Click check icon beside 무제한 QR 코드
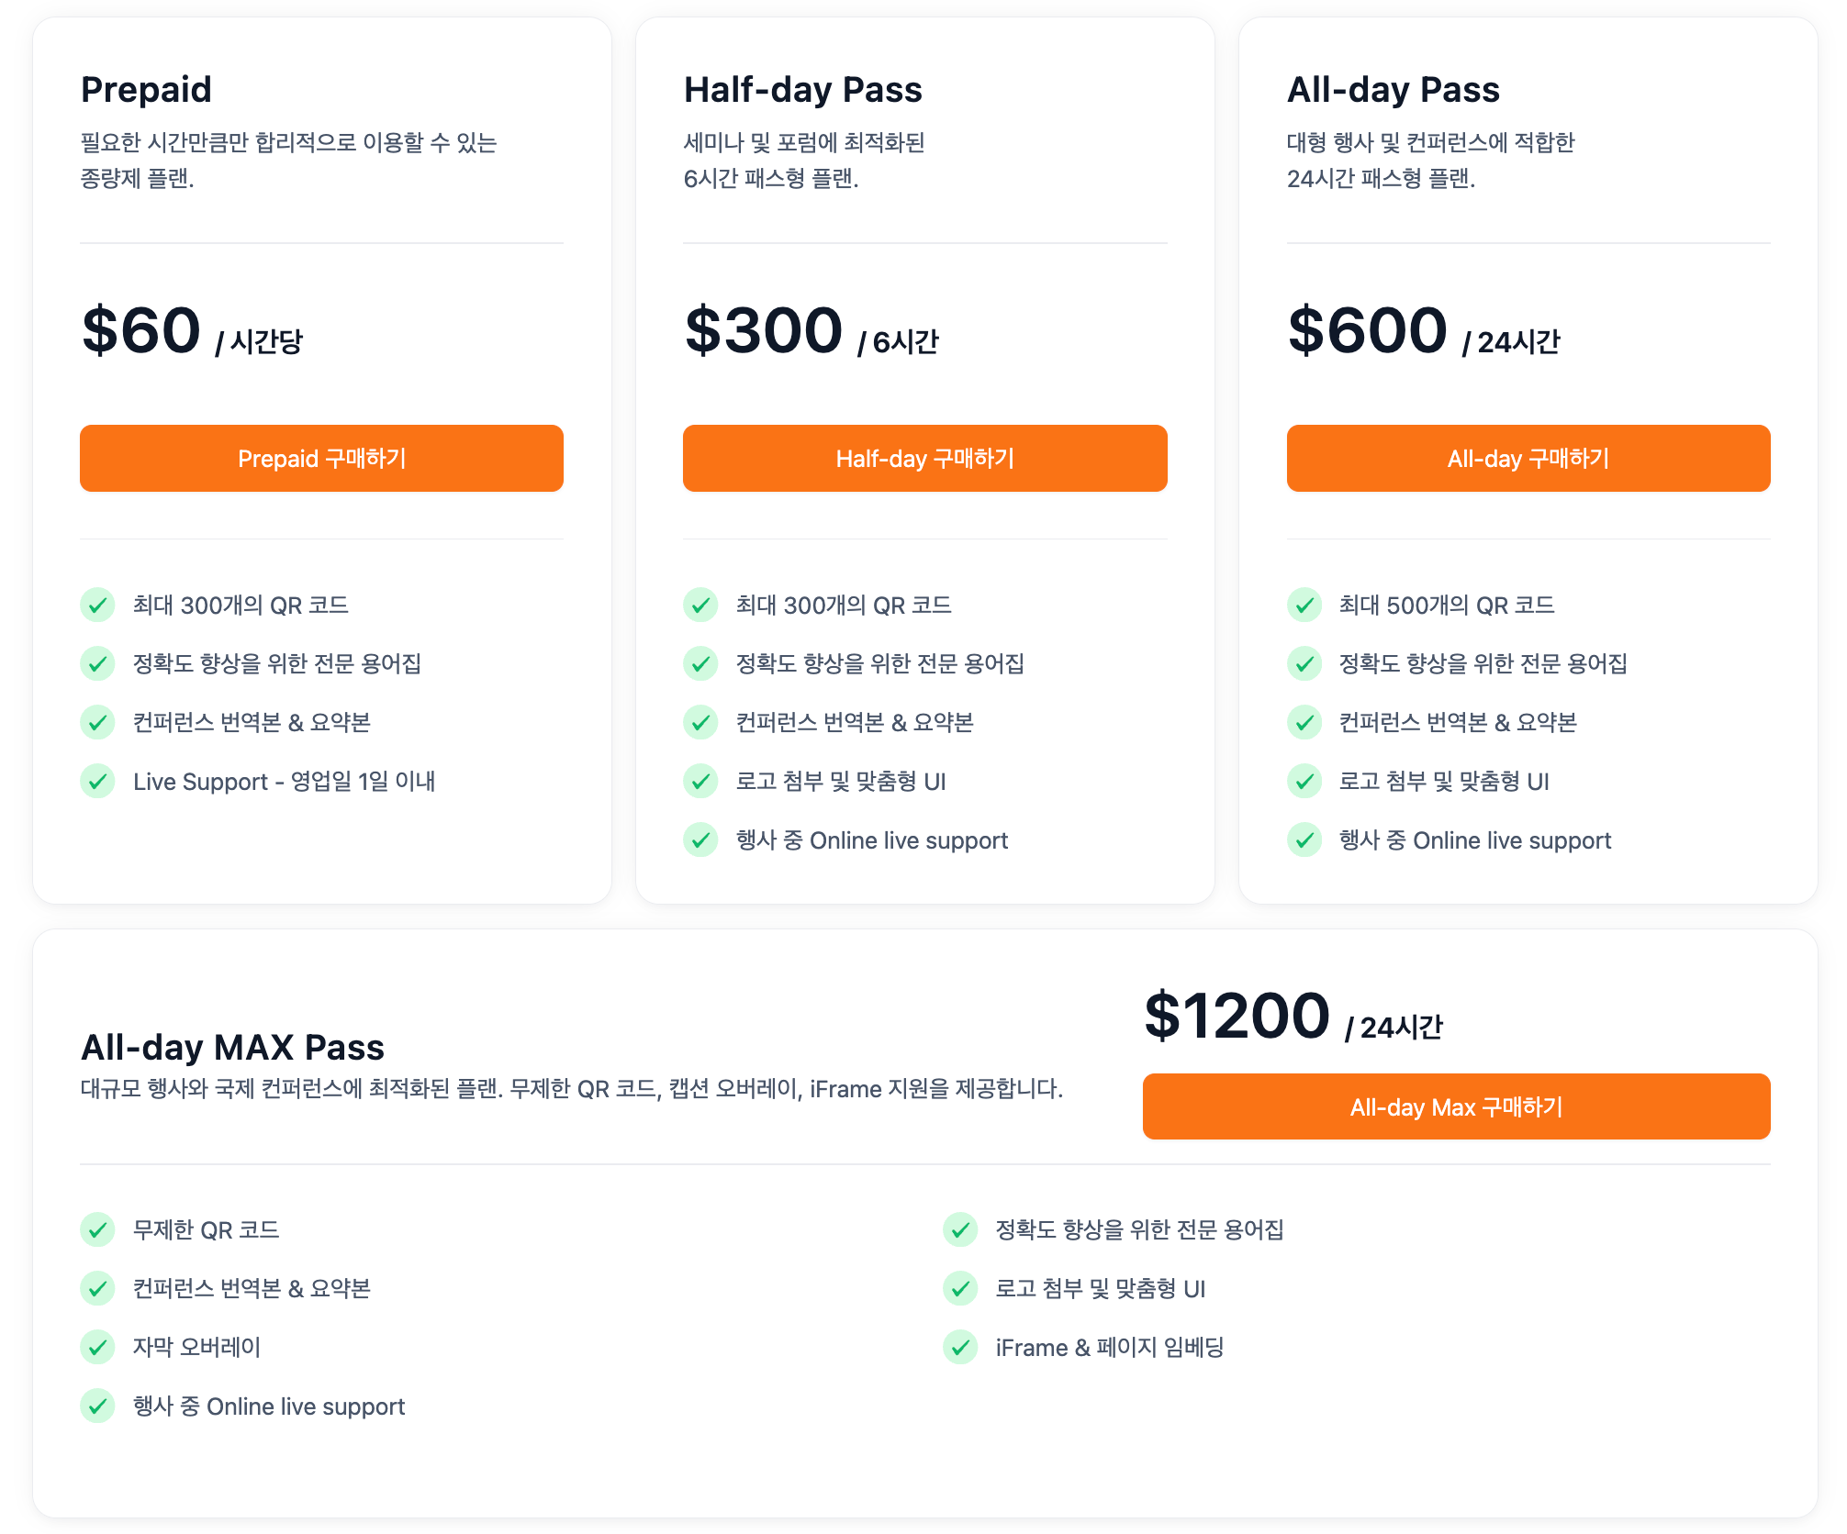 [97, 1230]
